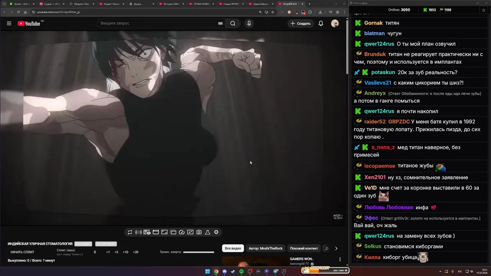The height and width of the screenshot is (276, 491).
Task: Click username 'Brunduk' in chat
Action: [375, 54]
